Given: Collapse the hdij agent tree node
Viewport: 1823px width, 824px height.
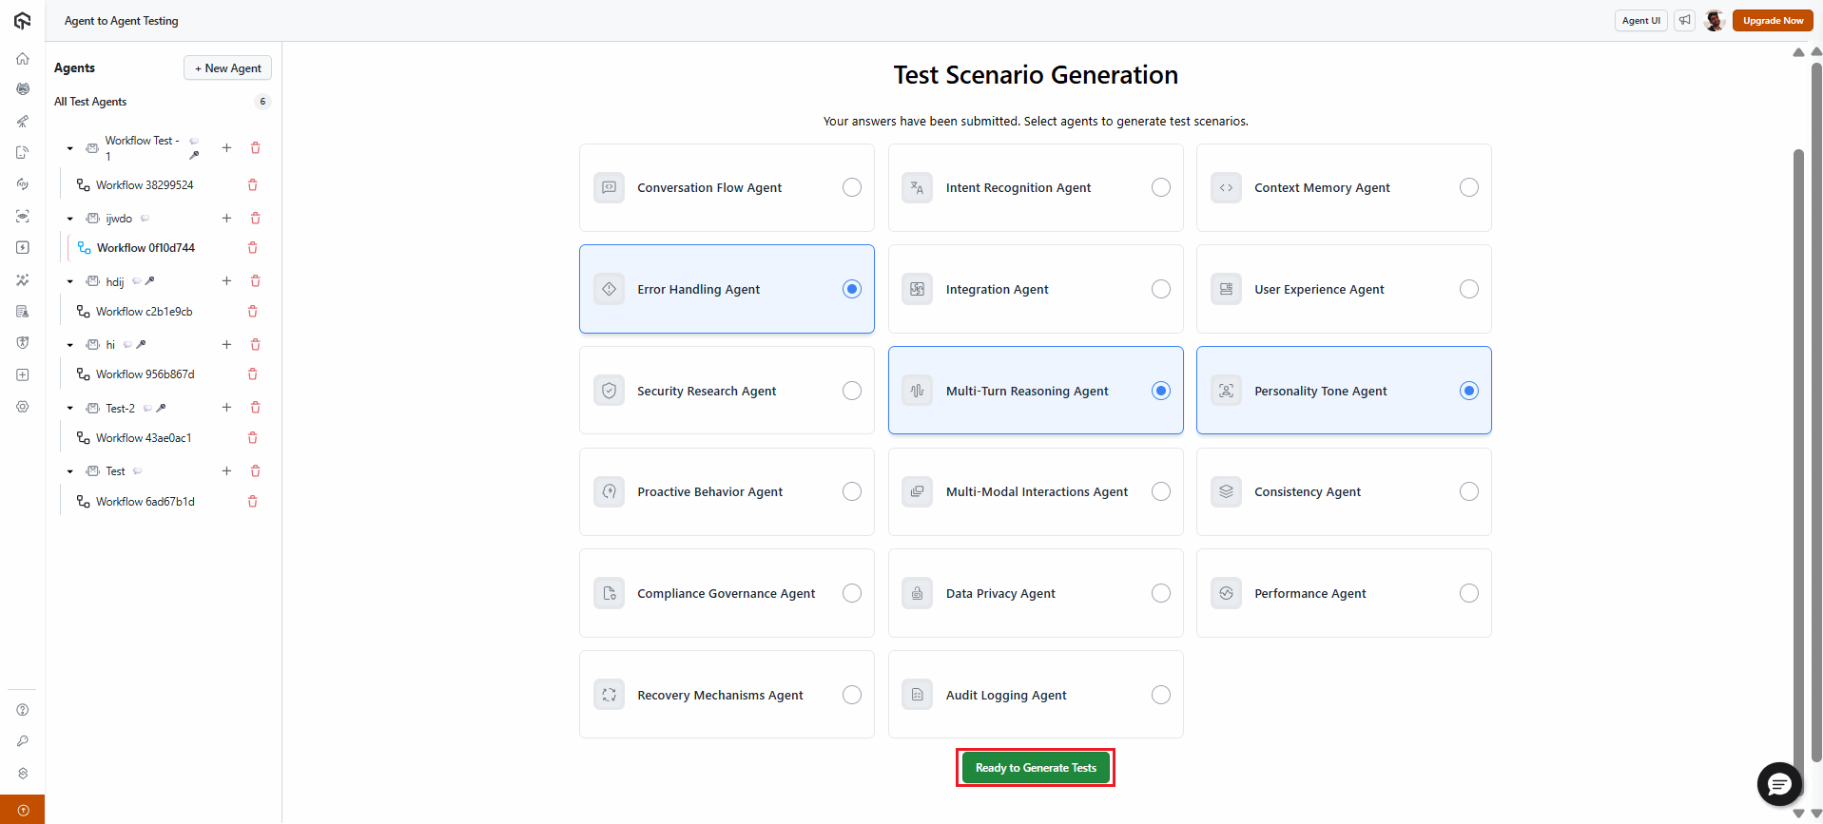Looking at the screenshot, I should pos(70,282).
